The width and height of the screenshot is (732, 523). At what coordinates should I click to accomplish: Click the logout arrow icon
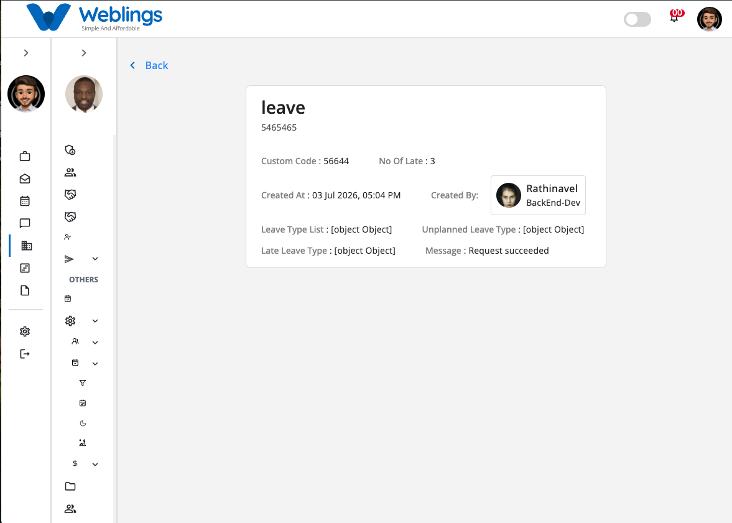point(25,354)
